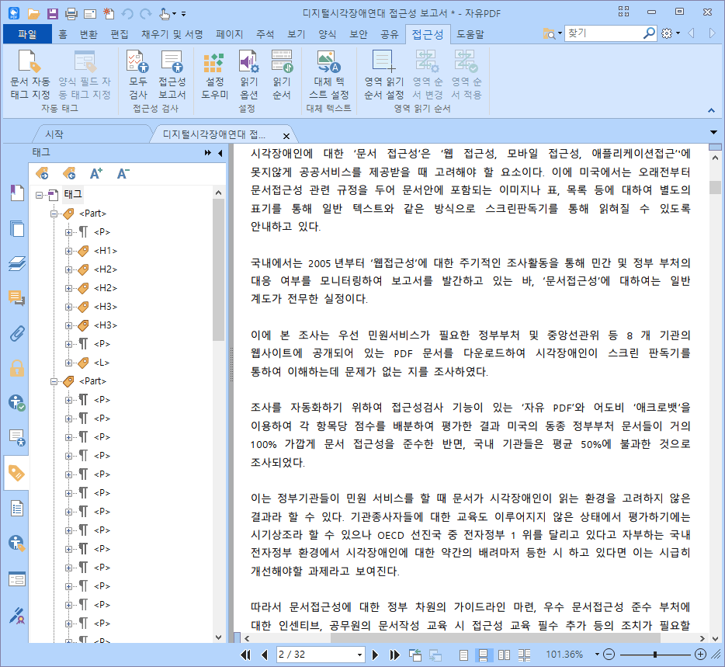Expand the <H1> tag node
This screenshot has width=725, height=667.
tap(68, 251)
